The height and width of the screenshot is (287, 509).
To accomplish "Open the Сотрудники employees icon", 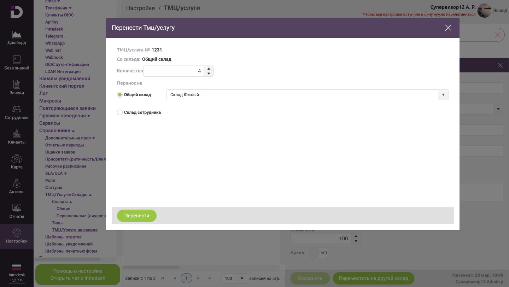I will [17, 109].
